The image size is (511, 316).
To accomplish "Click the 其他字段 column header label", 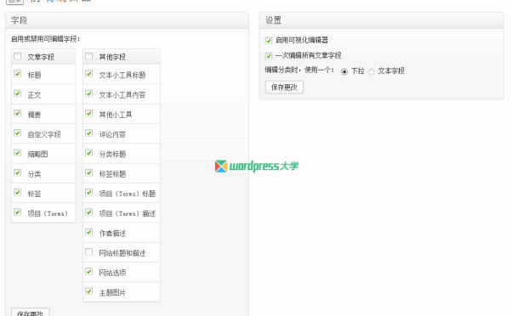I will click(112, 57).
